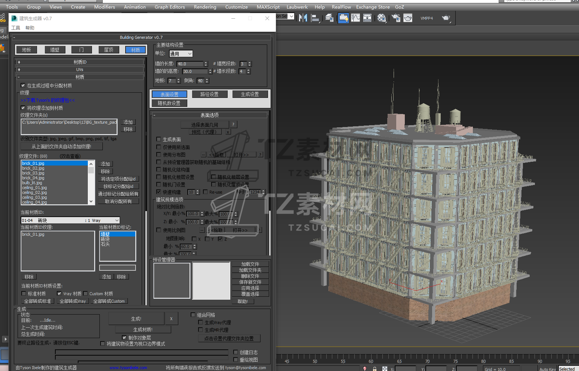Image resolution: width=579 pixels, height=371 pixels.
Task: Open the Align tool
Action: [315, 18]
